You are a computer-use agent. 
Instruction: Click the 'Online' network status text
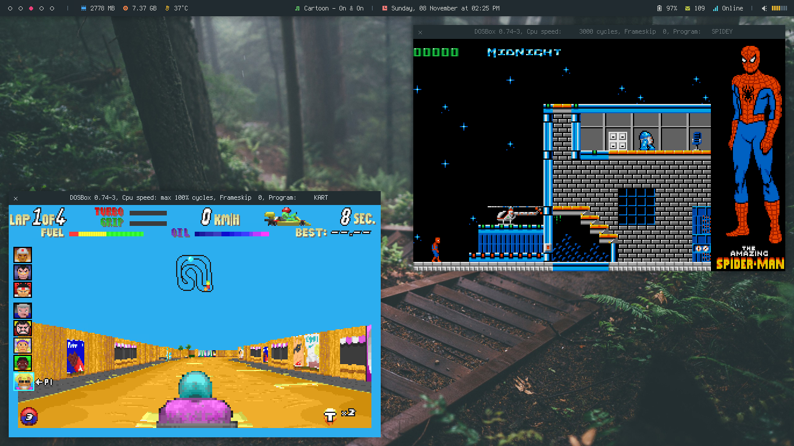click(732, 8)
